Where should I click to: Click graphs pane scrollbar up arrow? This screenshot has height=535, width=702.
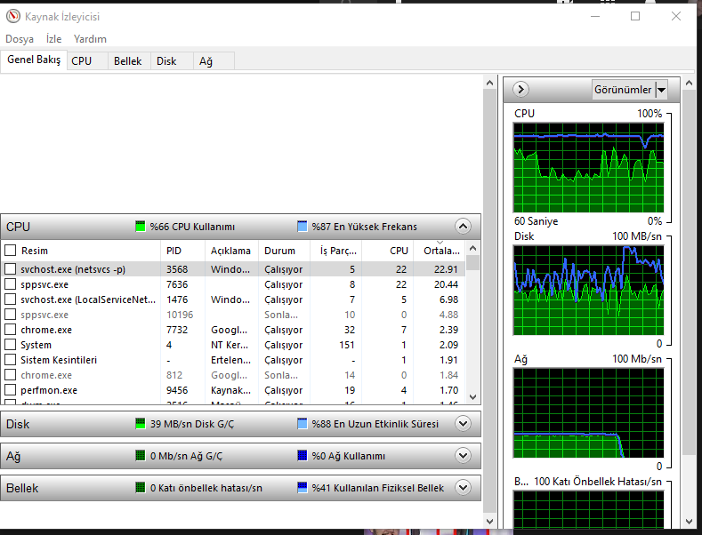tap(689, 84)
